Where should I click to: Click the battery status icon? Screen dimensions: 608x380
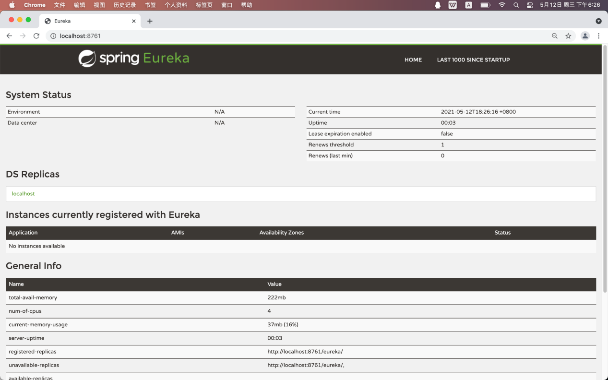tap(485, 5)
